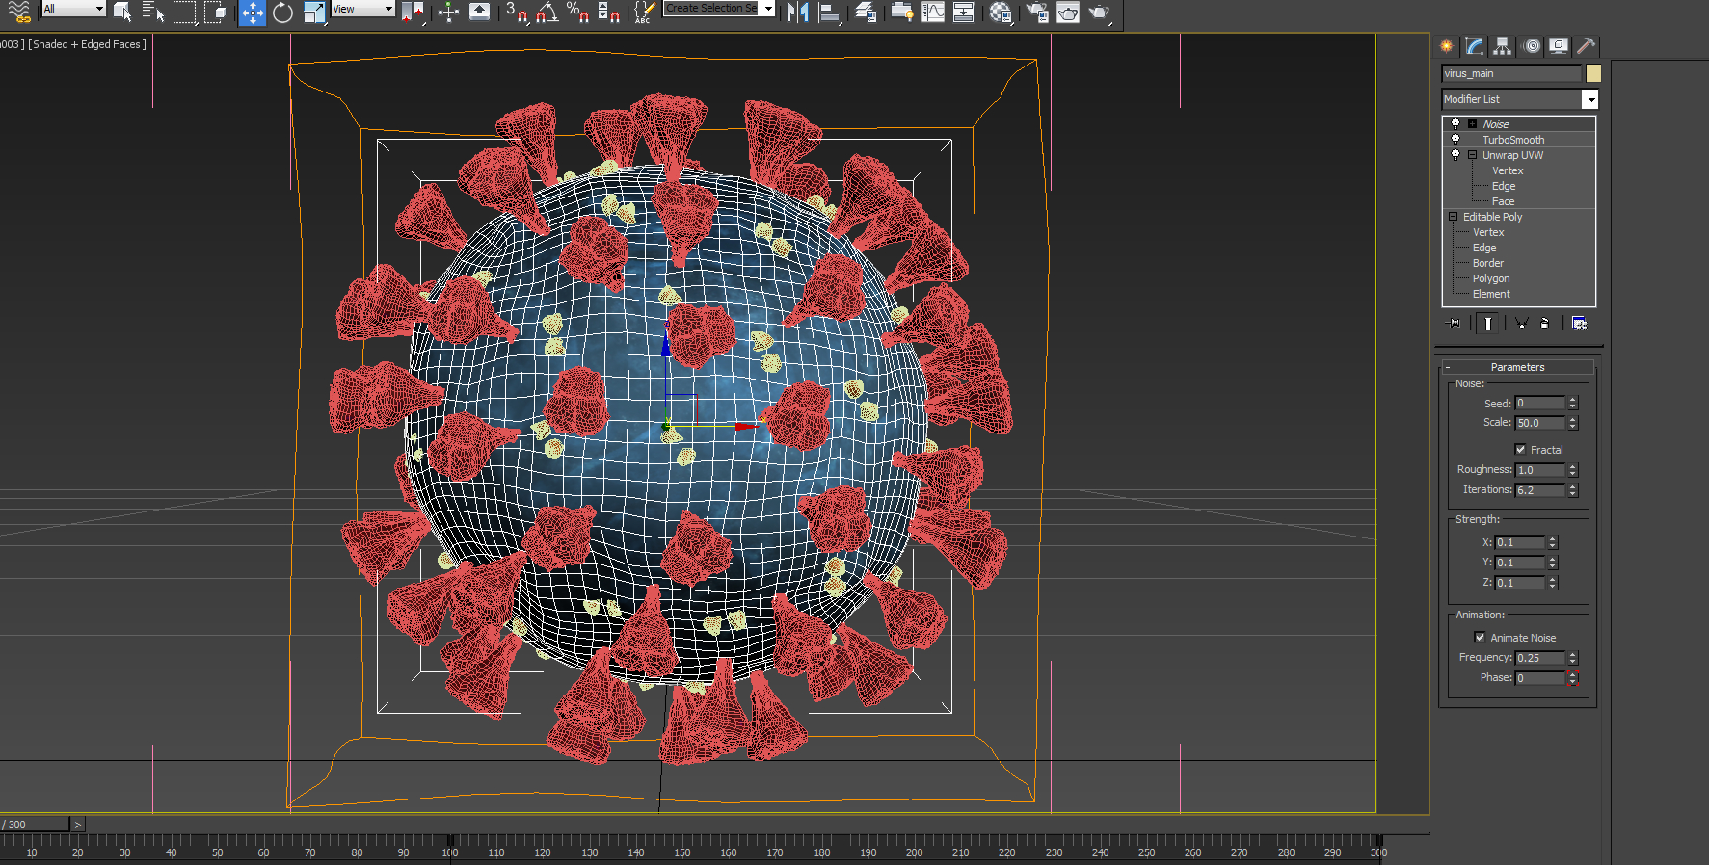Switch to the Hierarchy panel tab
The width and height of the screenshot is (1709, 865).
(1502, 46)
